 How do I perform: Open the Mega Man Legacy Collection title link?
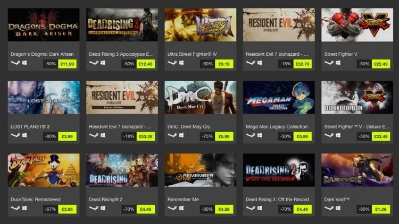coord(277,126)
